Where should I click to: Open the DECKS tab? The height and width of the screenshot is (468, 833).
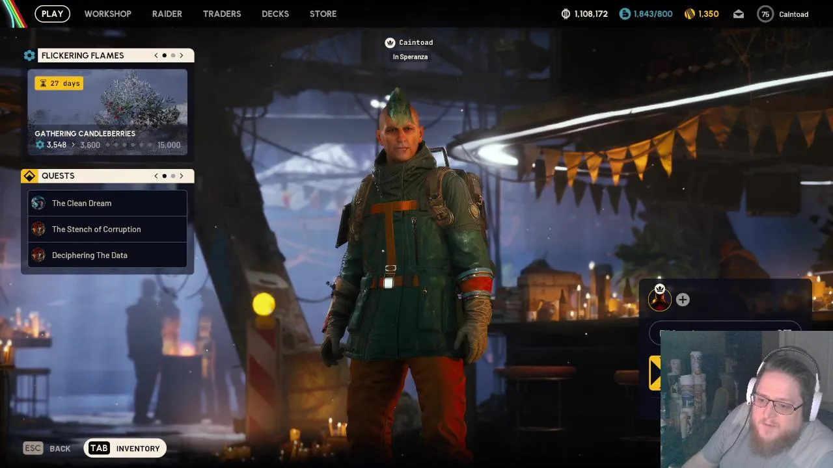275,14
